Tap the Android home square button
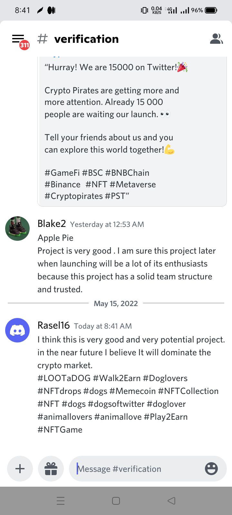Screen dimensions: 232x515 (116, 501)
